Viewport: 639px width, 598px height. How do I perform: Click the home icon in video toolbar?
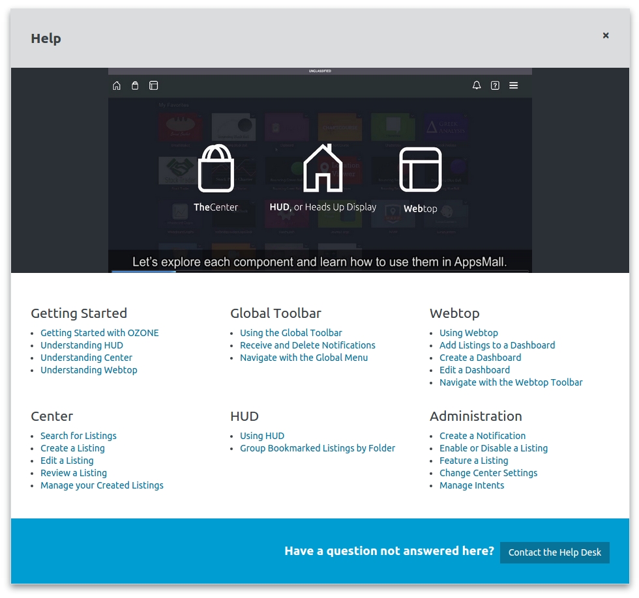coord(117,85)
